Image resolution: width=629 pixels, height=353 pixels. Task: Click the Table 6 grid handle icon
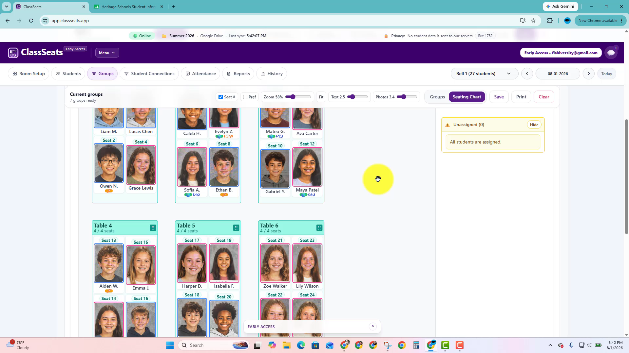point(319,228)
